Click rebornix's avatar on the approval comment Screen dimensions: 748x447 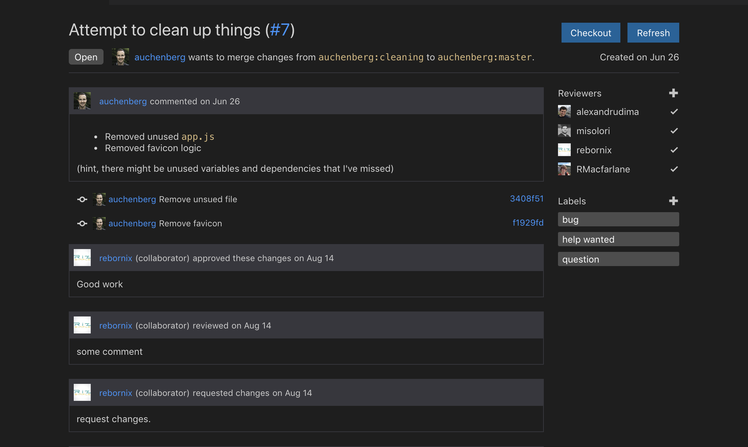(x=82, y=258)
